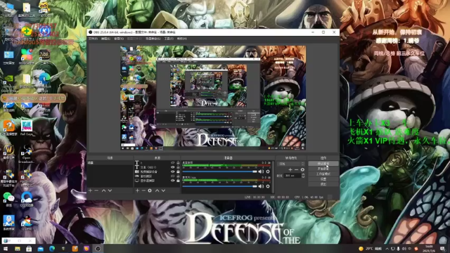The image size is (450, 253).
Task: Open scene transition properties gear
Action: (x=302, y=170)
